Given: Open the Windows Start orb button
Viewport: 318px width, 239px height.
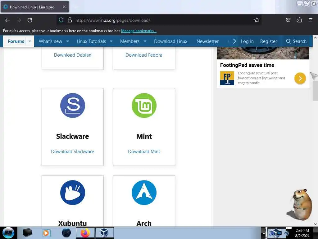Looking at the screenshot, I should 8,233.
